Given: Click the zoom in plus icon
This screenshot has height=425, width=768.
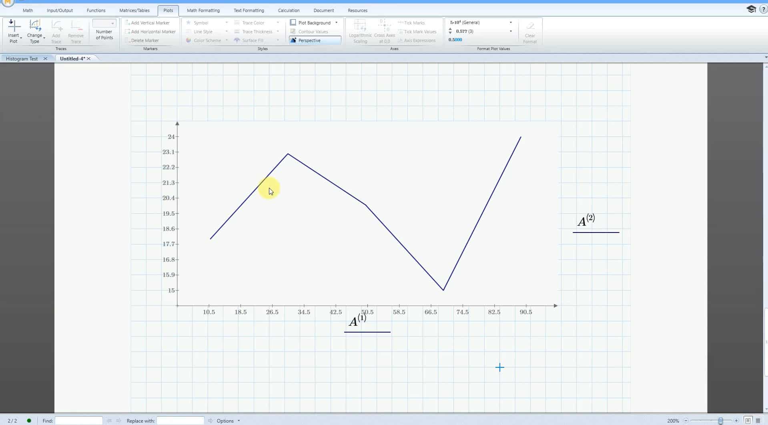Looking at the screenshot, I should [736, 421].
